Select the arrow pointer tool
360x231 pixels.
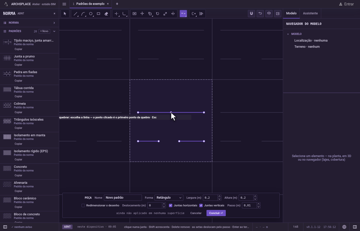tap(65, 14)
